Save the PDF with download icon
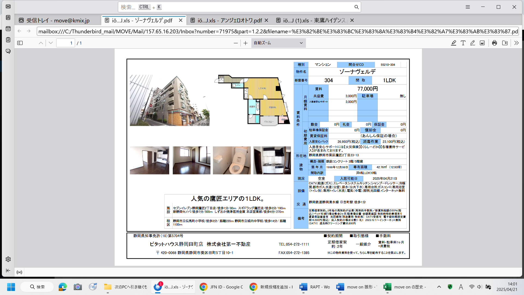The height and width of the screenshot is (295, 524). click(x=505, y=43)
